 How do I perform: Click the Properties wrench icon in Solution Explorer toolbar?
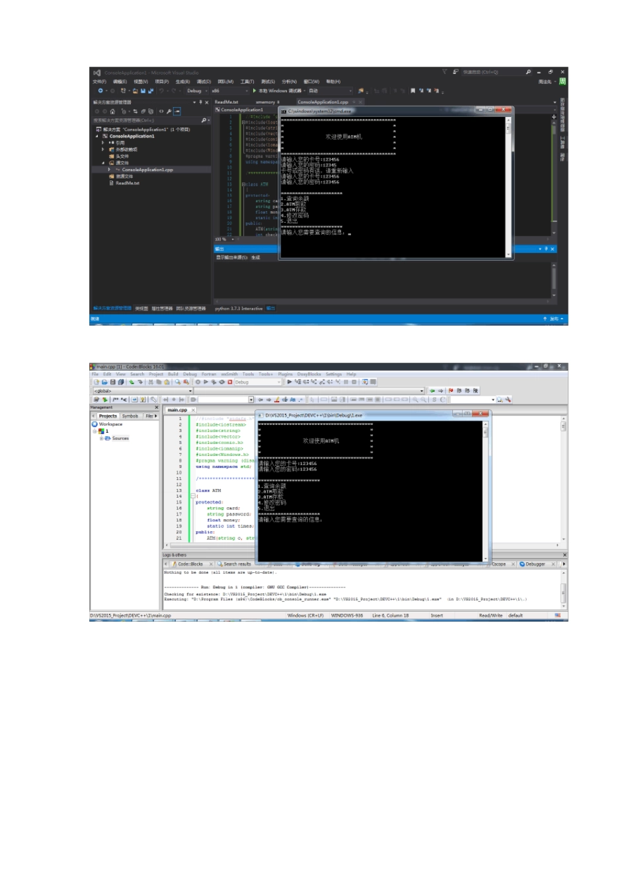169,112
